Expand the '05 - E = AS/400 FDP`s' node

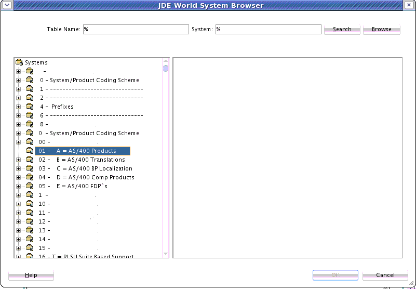pyautogui.click(x=18, y=186)
